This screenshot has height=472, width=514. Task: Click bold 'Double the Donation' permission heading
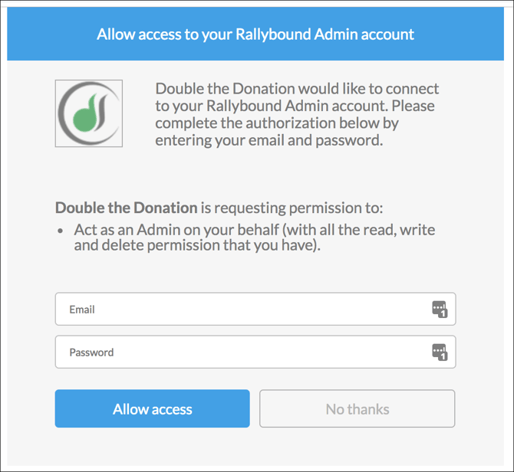126,208
